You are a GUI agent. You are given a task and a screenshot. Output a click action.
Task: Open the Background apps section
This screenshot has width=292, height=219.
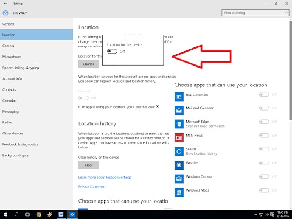point(36,155)
